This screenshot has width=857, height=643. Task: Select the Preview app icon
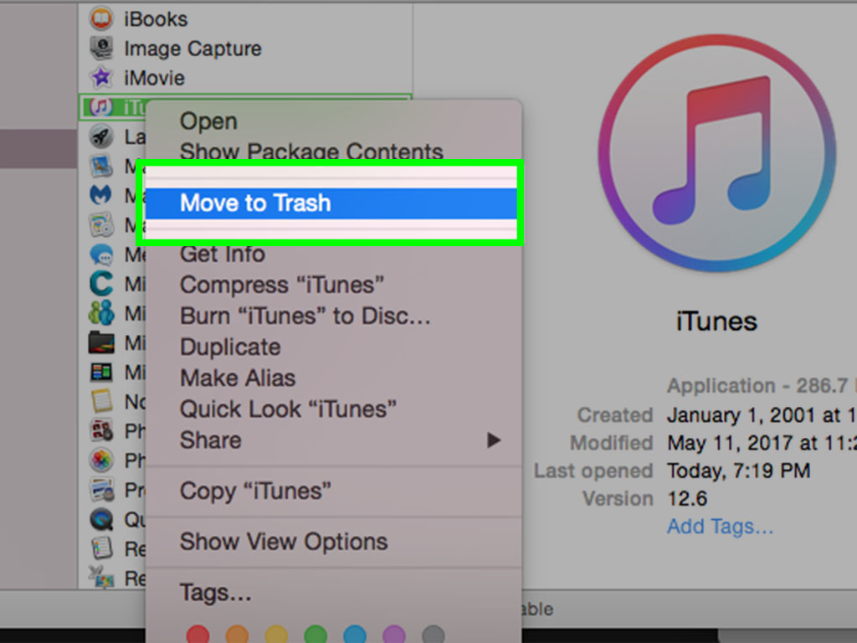point(101,490)
